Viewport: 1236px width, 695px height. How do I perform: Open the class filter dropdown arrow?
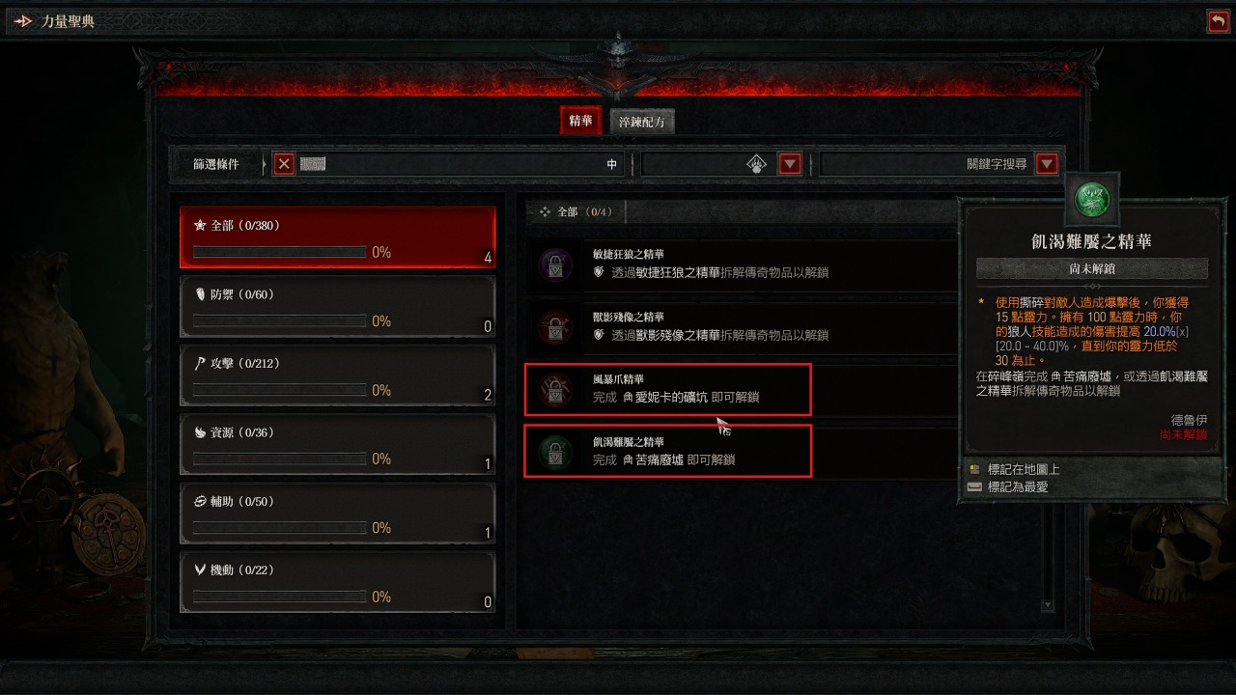point(790,164)
